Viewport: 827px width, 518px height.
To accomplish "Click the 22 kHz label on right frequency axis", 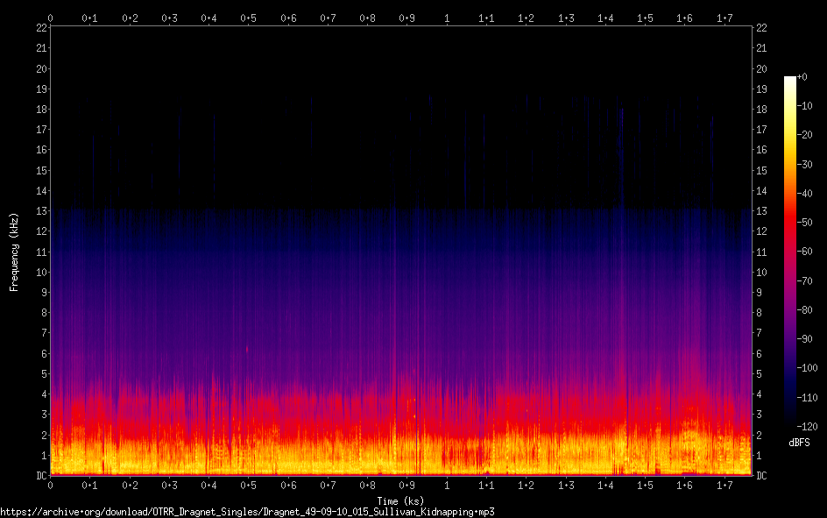I will [x=761, y=28].
